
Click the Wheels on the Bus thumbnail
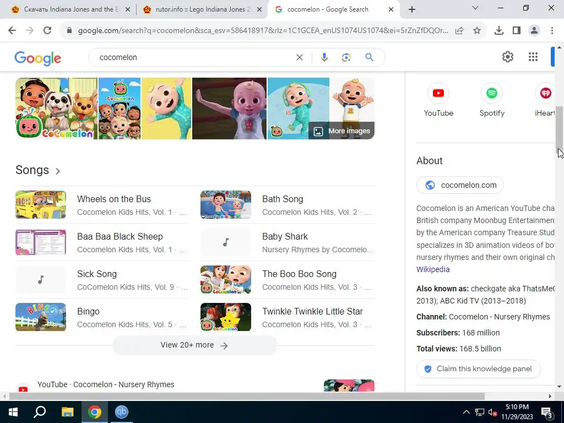coord(41,205)
